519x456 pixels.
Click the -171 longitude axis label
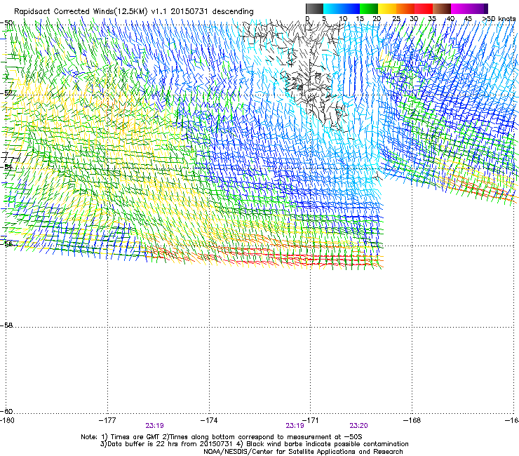(x=311, y=420)
